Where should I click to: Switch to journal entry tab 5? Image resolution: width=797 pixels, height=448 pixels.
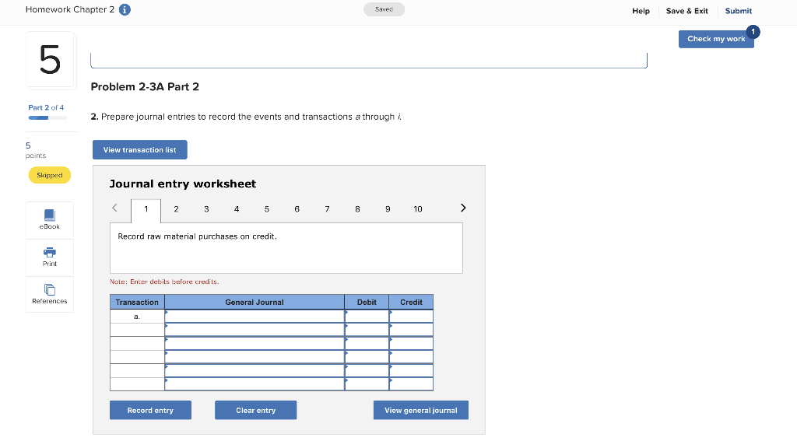(x=267, y=209)
